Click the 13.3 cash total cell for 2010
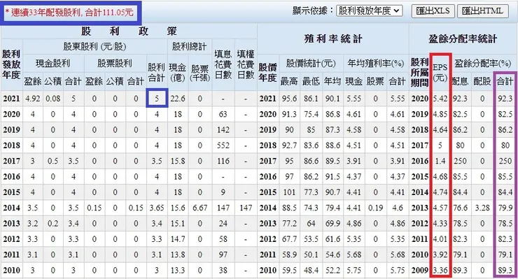Viewport: 518px width, 279px height. coord(178,271)
